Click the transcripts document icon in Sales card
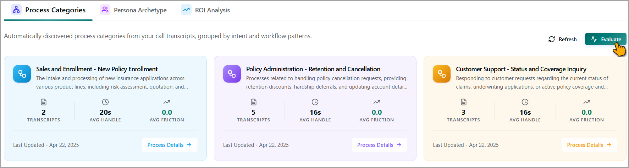The width and height of the screenshot is (629, 168). (44, 102)
